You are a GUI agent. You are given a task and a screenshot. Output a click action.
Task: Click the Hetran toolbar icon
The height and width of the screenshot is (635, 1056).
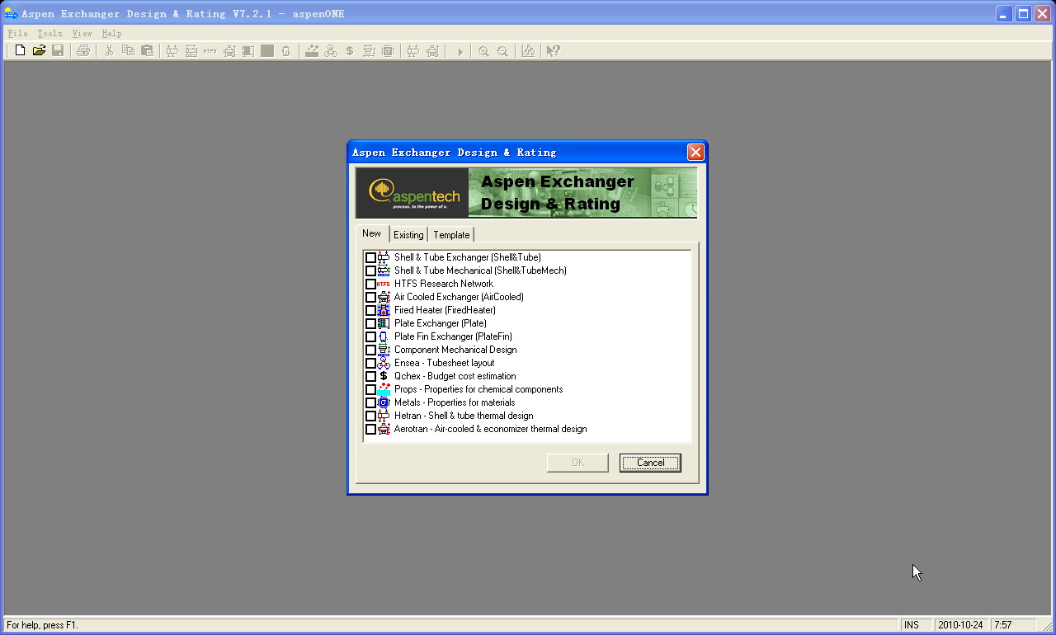tap(413, 51)
